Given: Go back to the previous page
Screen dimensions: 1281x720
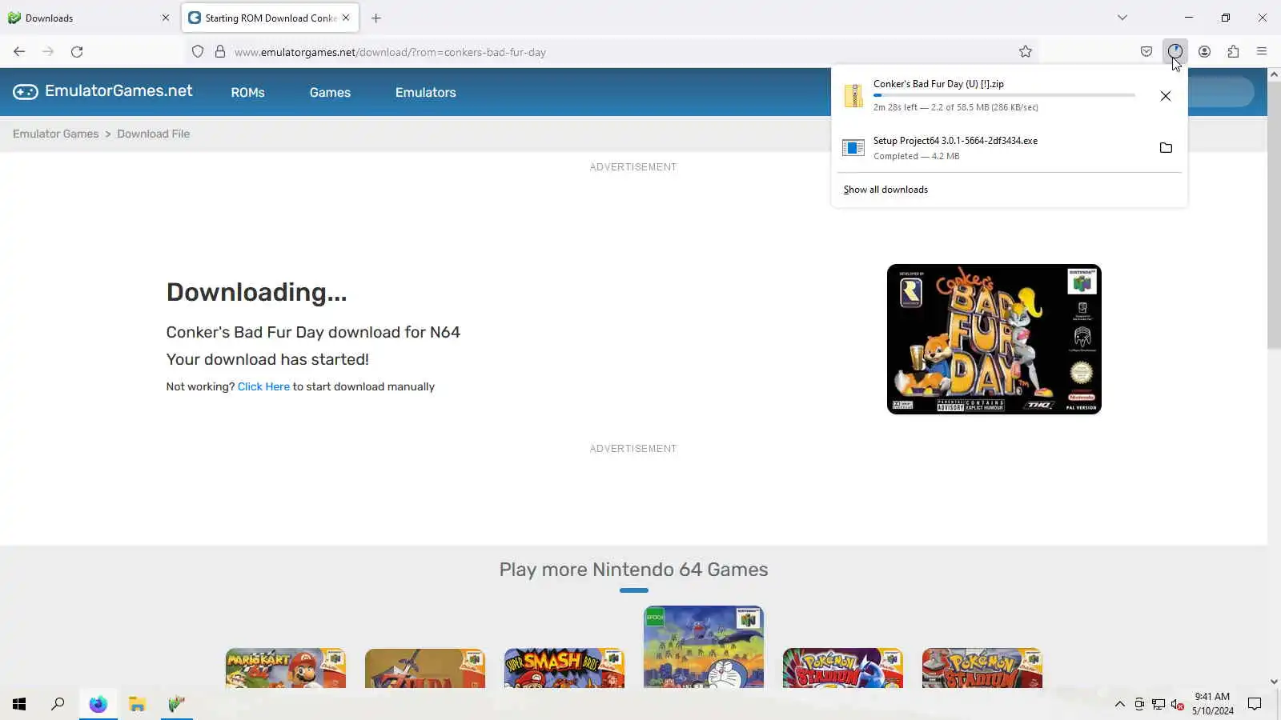Looking at the screenshot, I should click(x=19, y=52).
